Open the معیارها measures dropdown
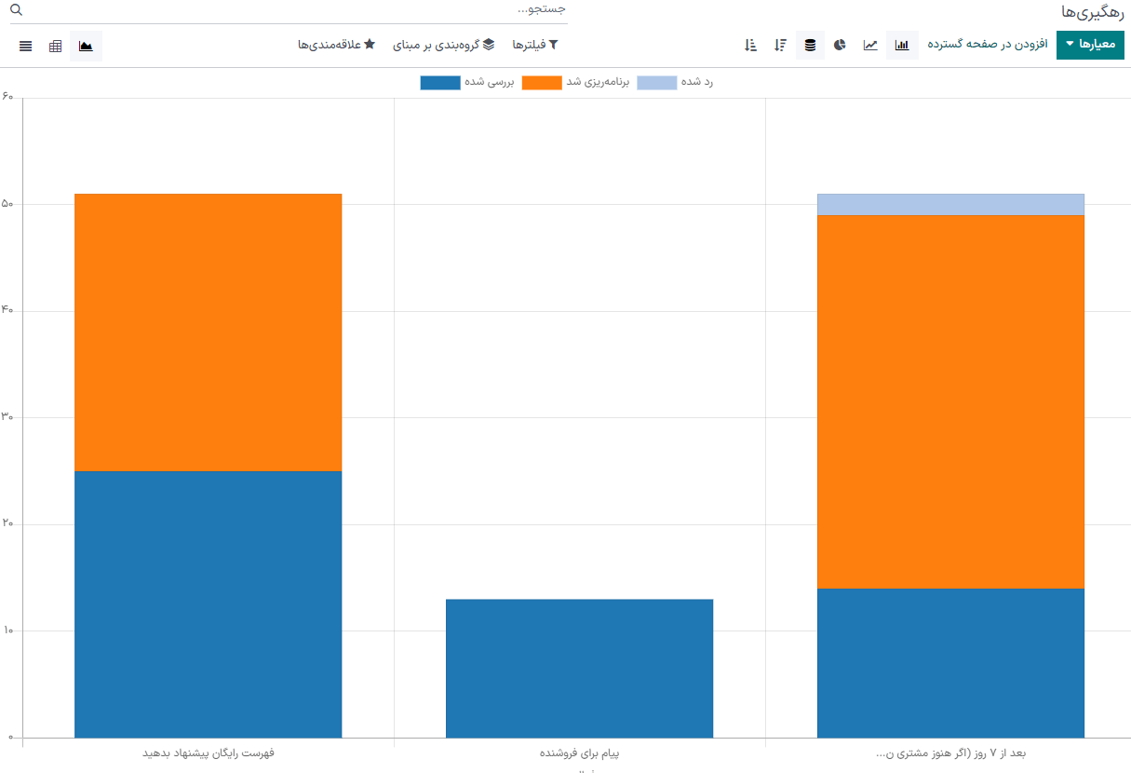Image resolution: width=1131 pixels, height=773 pixels. coord(1090,45)
